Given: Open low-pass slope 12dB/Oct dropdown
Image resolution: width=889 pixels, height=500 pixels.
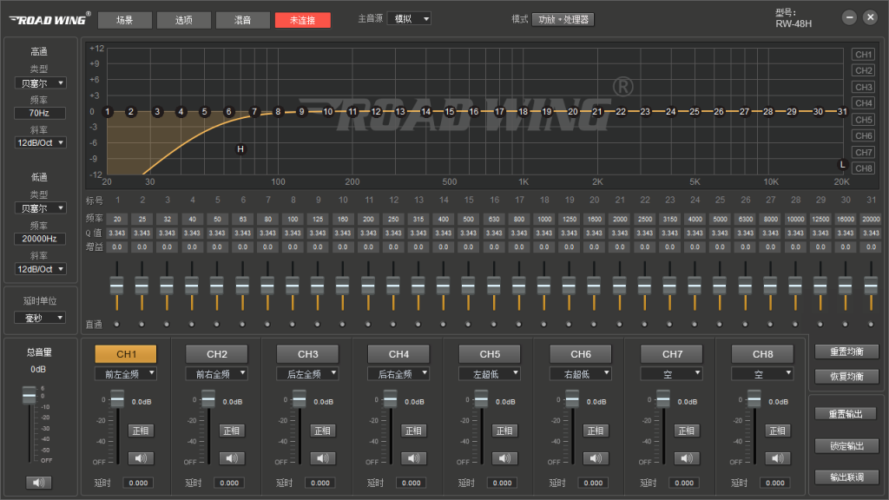Looking at the screenshot, I should [x=40, y=269].
